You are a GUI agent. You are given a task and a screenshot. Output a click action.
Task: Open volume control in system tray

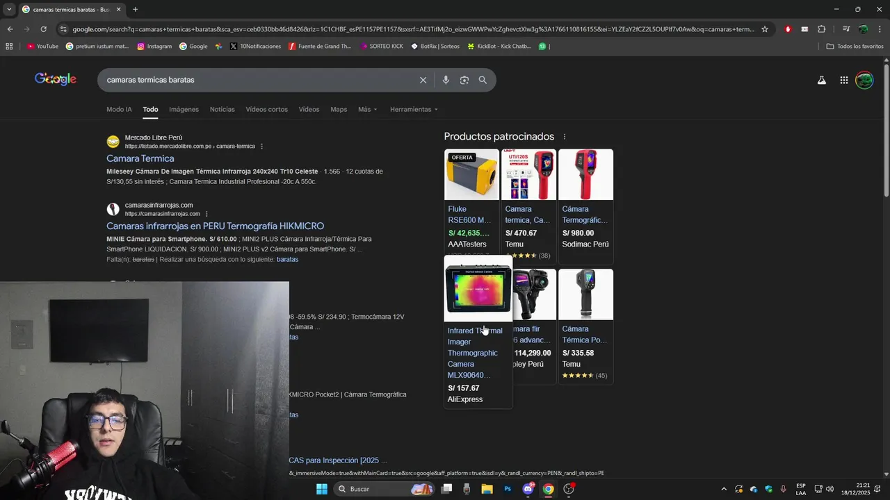coord(830,489)
